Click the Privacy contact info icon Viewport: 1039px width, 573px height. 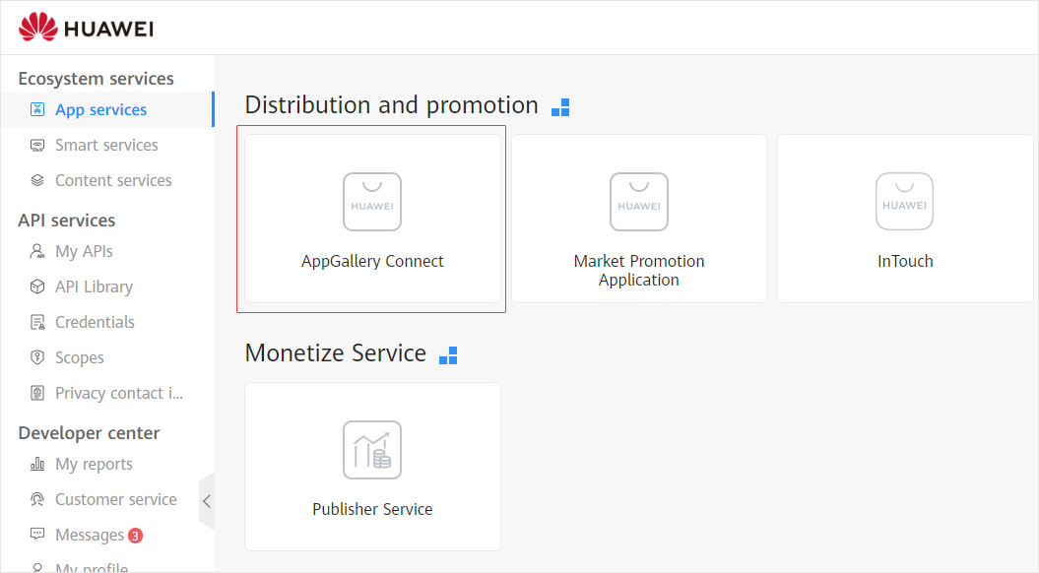point(36,393)
